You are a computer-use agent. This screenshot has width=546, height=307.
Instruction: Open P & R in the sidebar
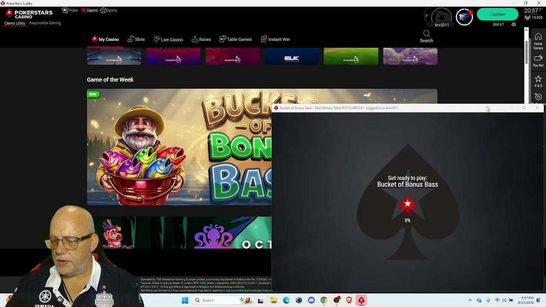[x=538, y=81]
